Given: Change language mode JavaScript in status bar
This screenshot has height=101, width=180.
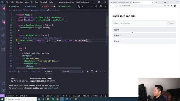Looking at the screenshot, I should [76, 96].
